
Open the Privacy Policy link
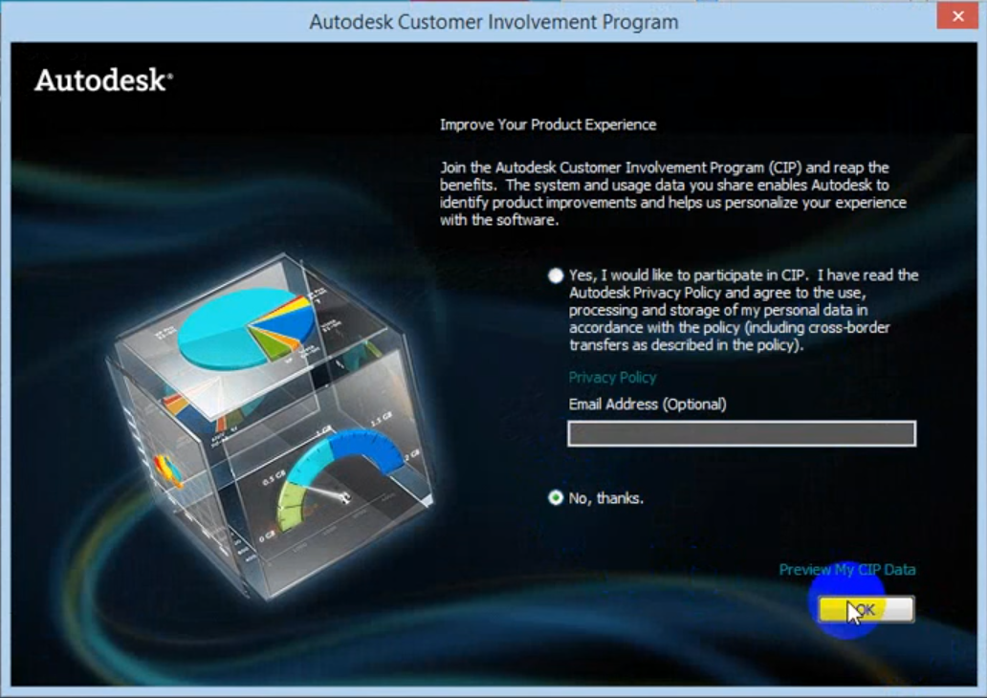click(x=612, y=378)
